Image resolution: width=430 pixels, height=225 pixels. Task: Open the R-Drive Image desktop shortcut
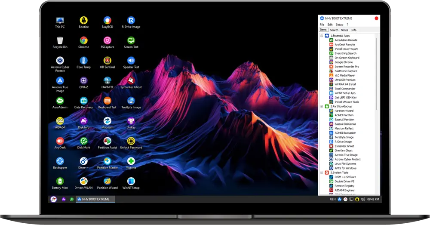point(131,22)
